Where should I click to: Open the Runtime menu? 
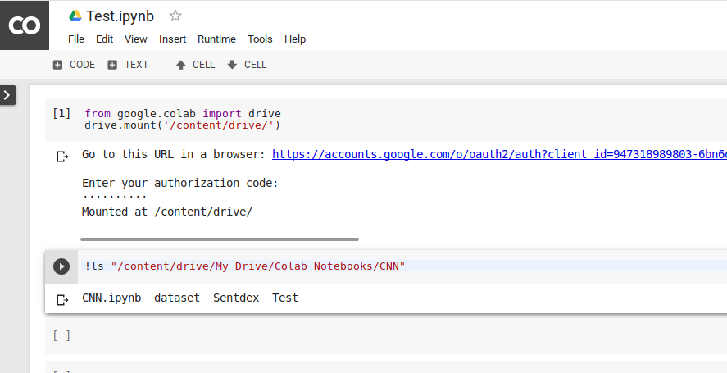216,39
